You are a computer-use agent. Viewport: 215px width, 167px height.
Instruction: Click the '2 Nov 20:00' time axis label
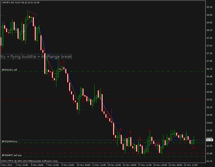click(x=22, y=165)
